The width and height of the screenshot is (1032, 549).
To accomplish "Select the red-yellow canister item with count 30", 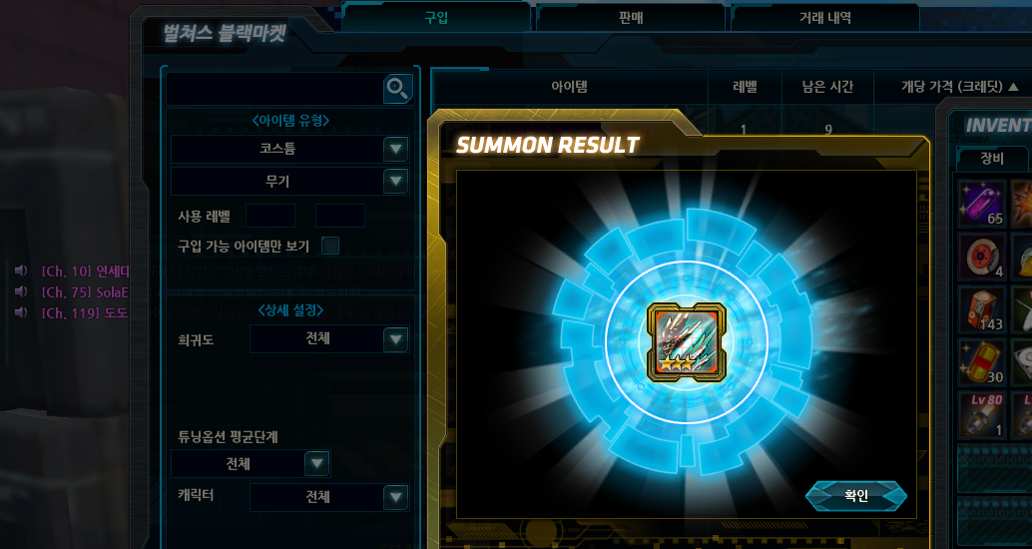I will click(982, 362).
